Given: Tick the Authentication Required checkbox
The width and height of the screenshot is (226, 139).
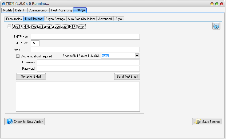Looking at the screenshot, I should [18, 56].
